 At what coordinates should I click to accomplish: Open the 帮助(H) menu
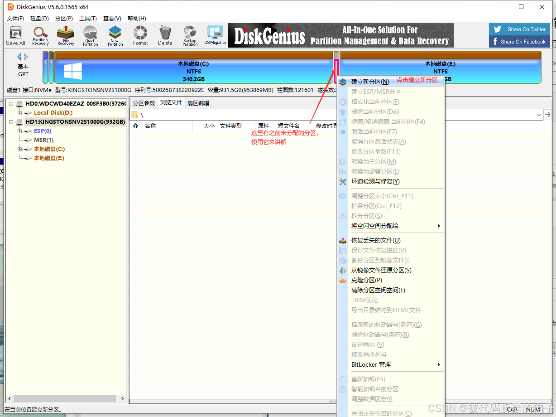137,19
